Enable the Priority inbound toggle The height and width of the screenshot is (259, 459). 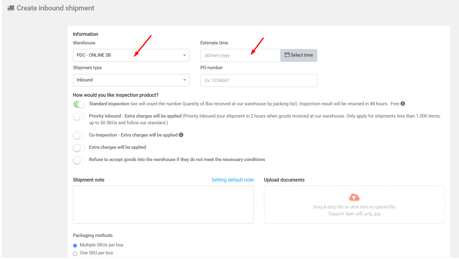(79, 117)
